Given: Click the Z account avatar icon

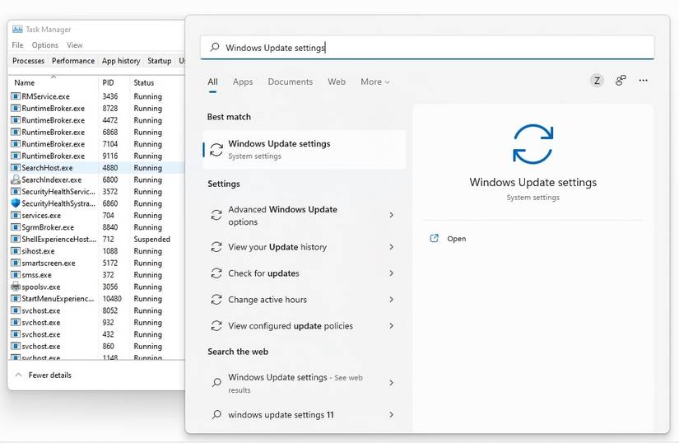Looking at the screenshot, I should coord(597,81).
